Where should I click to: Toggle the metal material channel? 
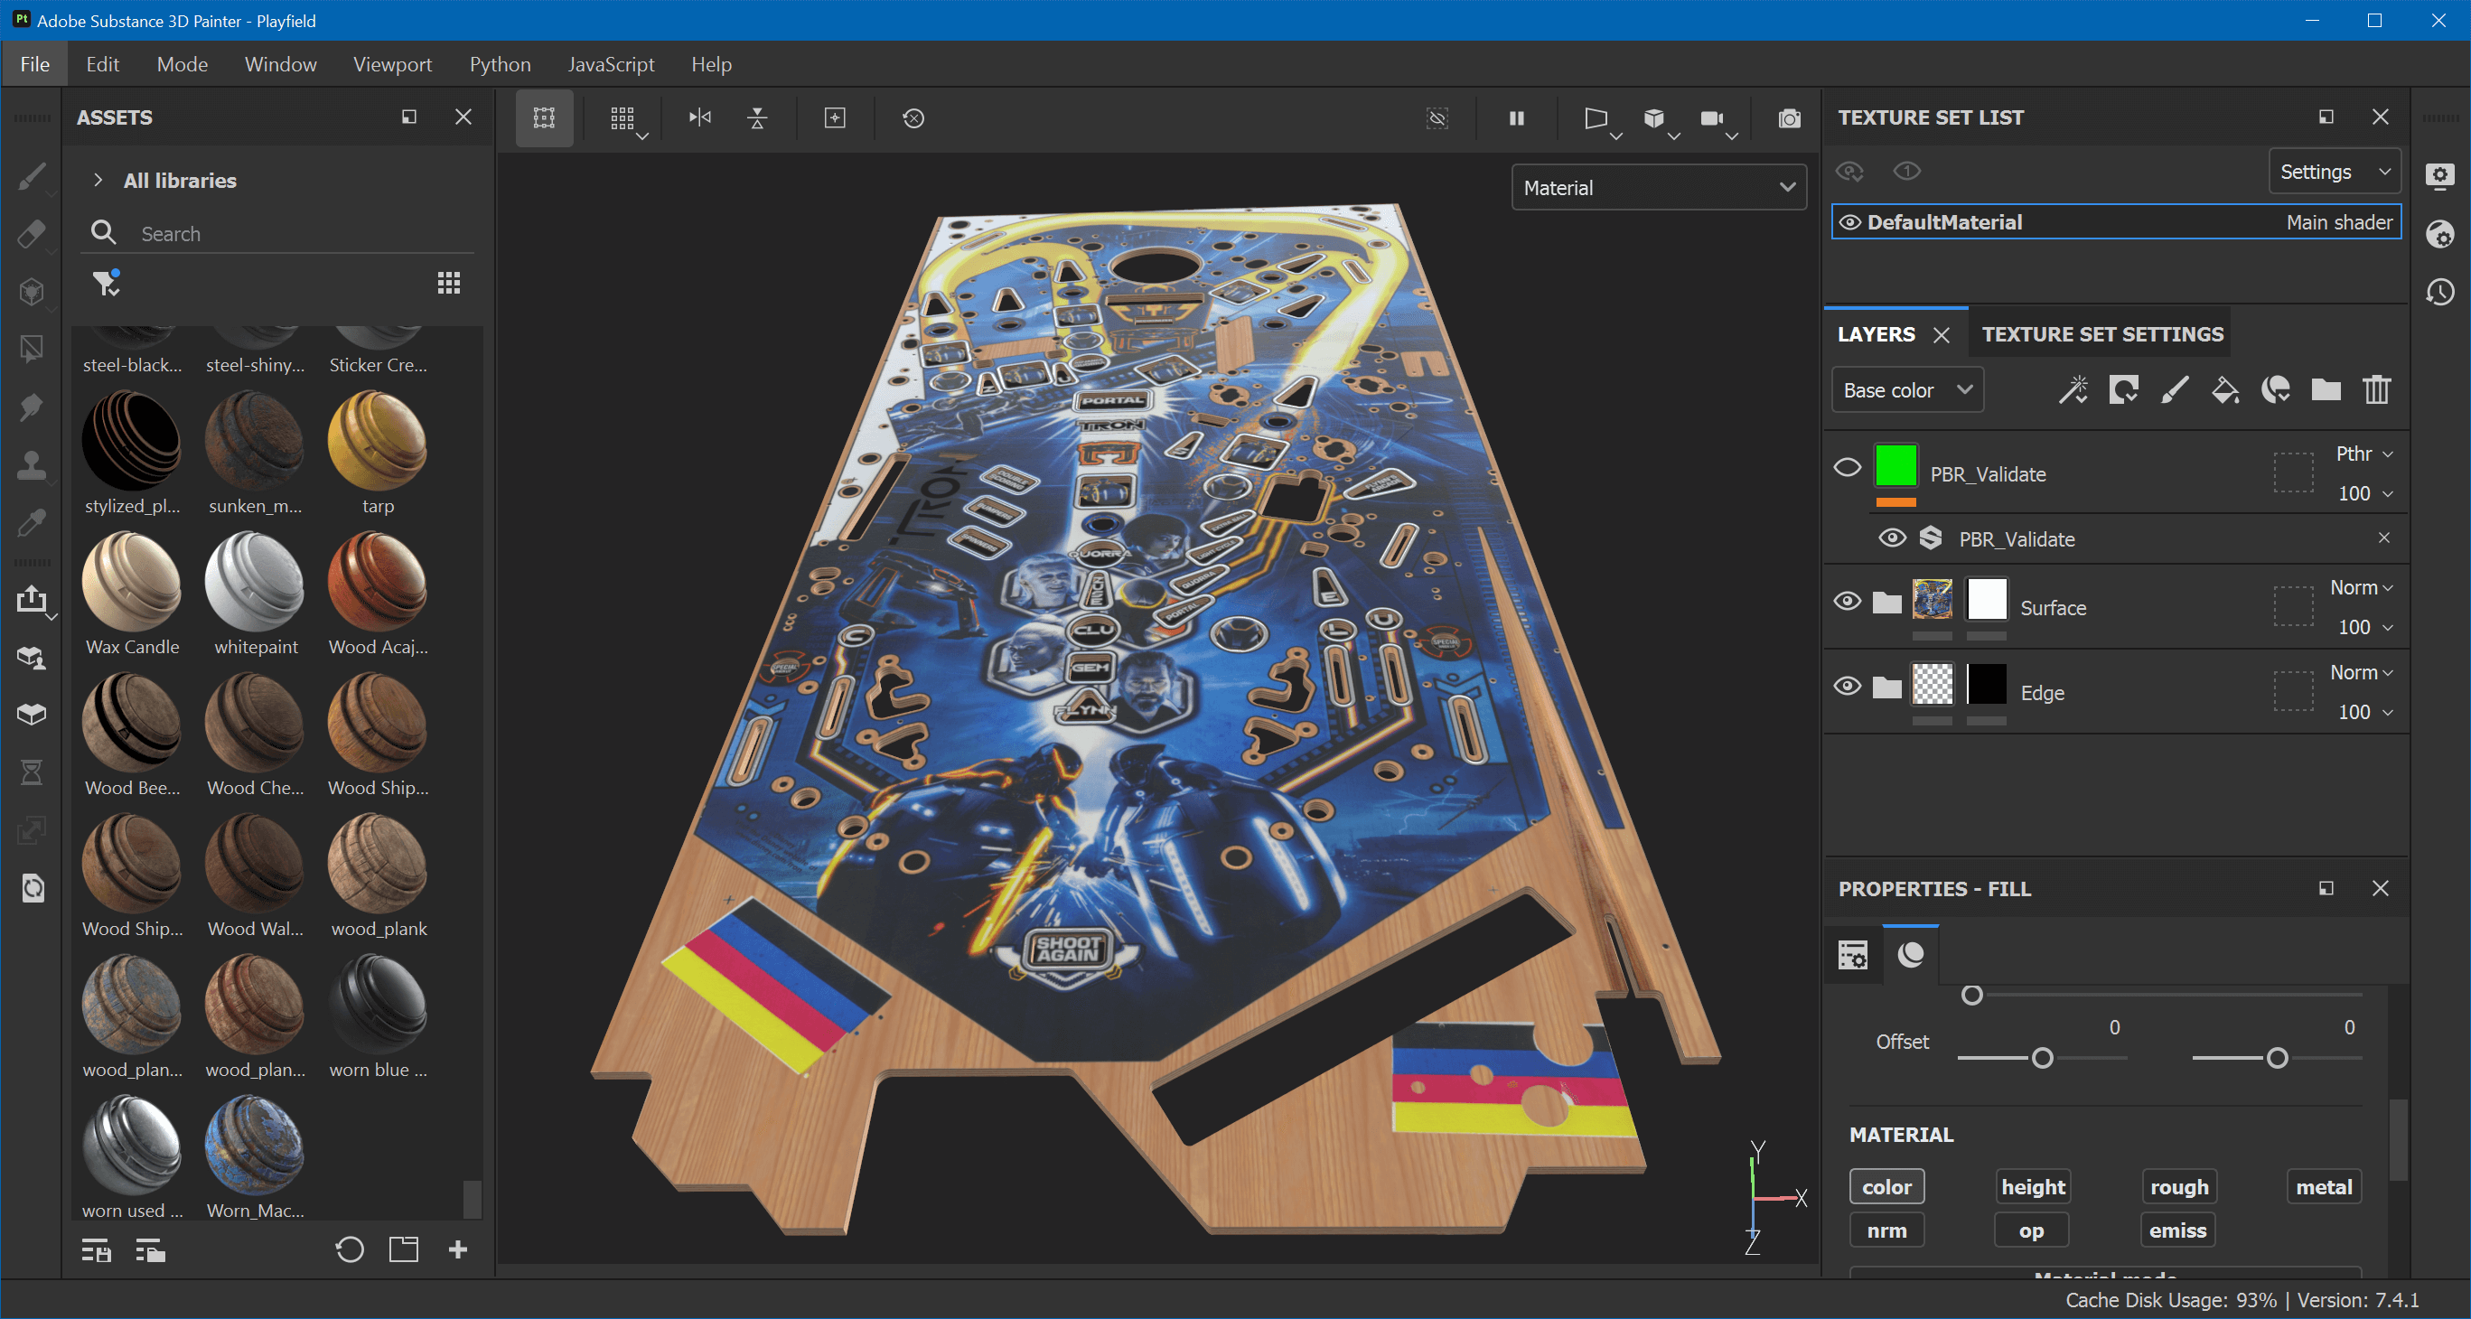[2323, 1186]
